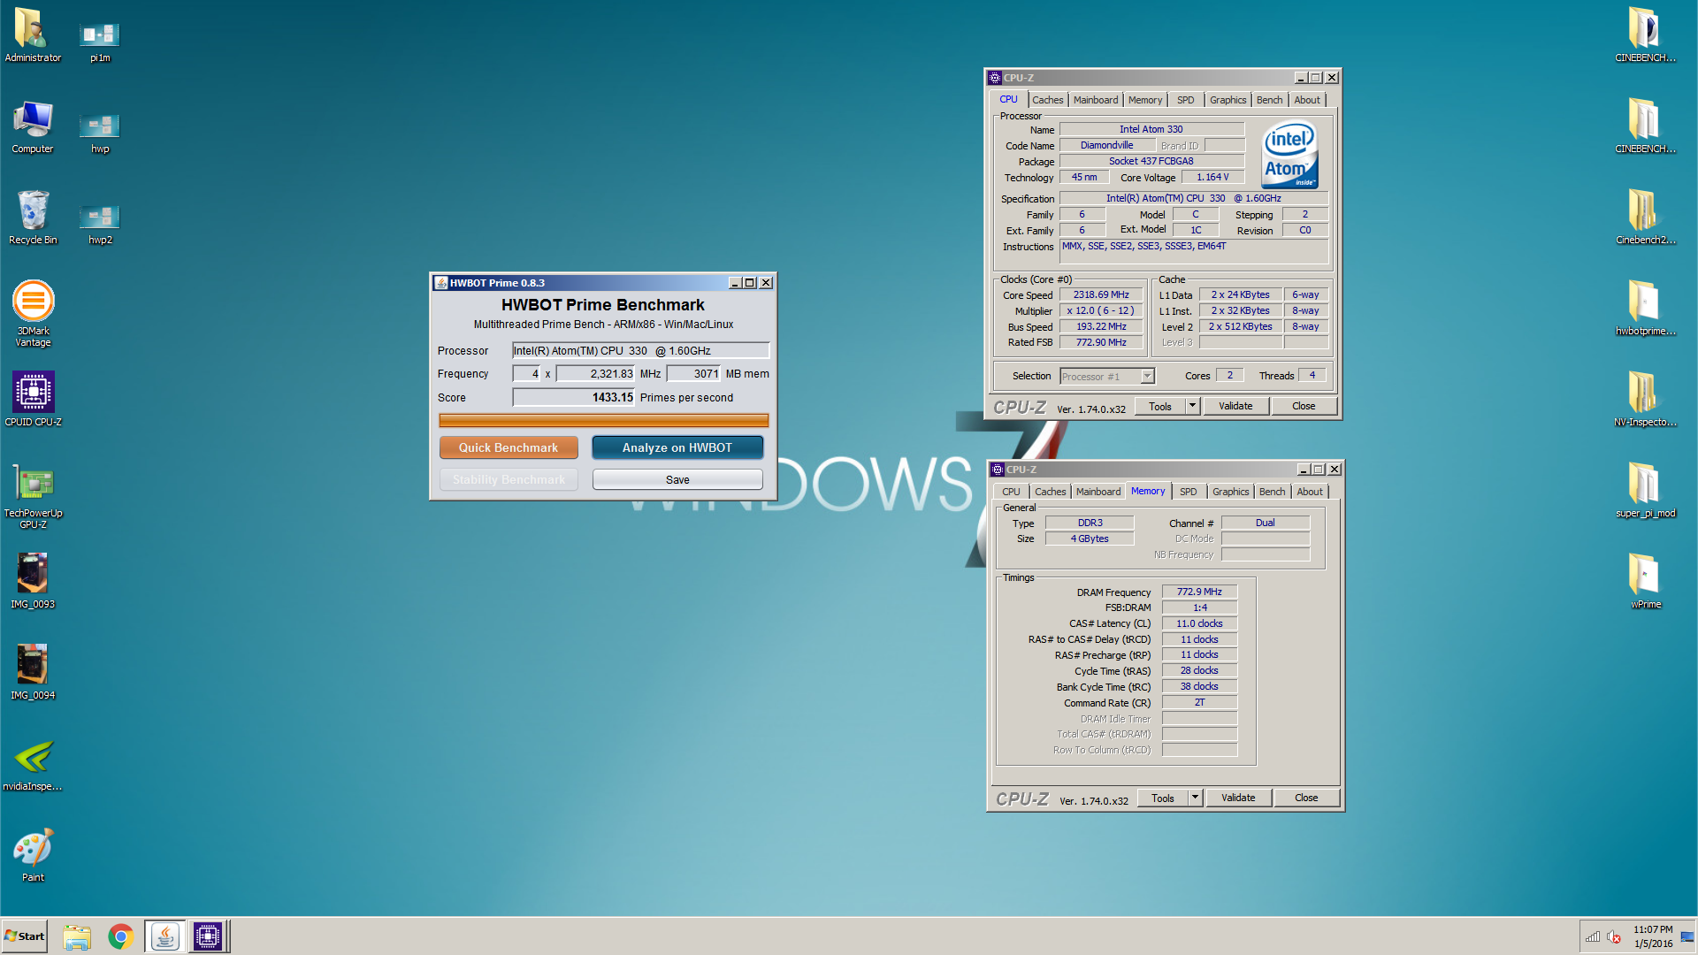The width and height of the screenshot is (1698, 955).
Task: Select Bench tab in lower CPU-Z window
Action: point(1273,492)
